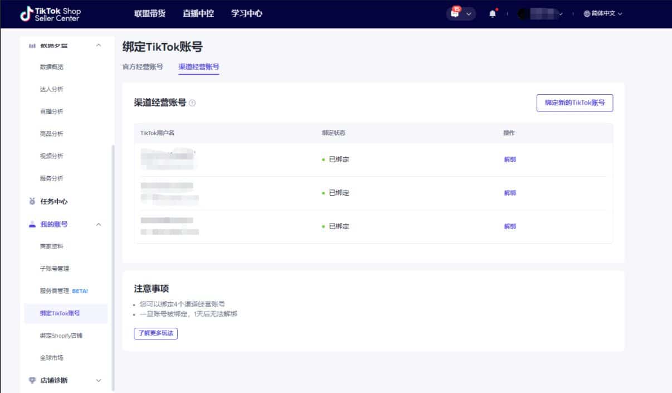The height and width of the screenshot is (393, 672).
Task: Click 绑定新的TikTok账号 button
Action: (x=574, y=103)
